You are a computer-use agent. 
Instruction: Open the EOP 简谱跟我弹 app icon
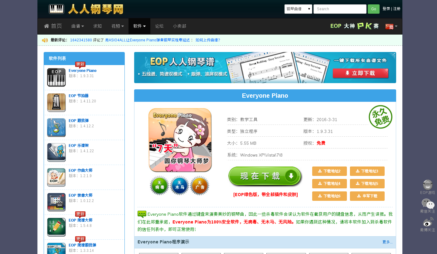tap(56, 248)
